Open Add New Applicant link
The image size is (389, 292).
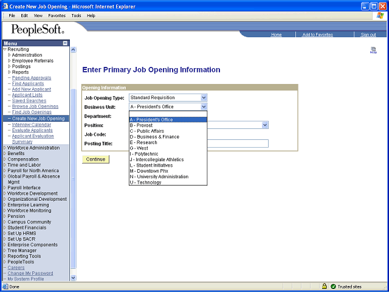[x=32, y=89]
